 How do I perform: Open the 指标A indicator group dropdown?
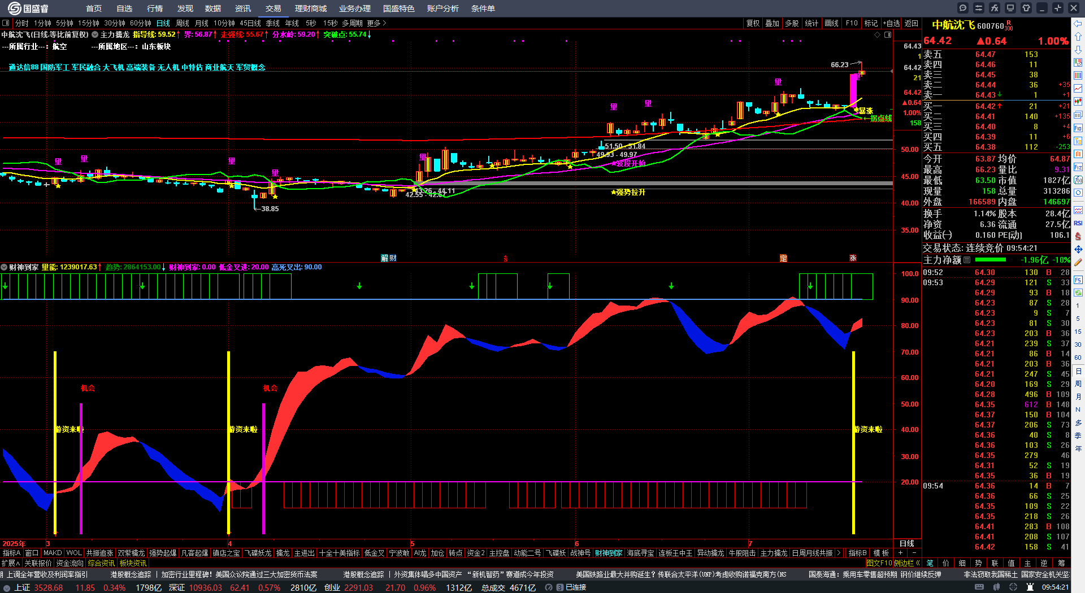(11, 553)
